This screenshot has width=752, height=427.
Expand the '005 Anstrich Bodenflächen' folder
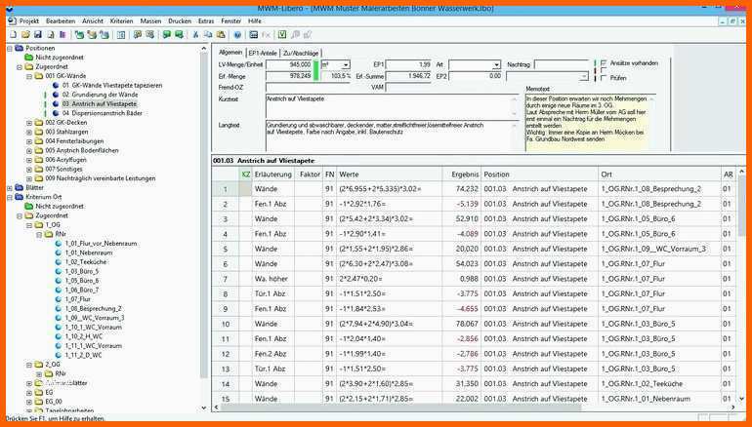click(x=29, y=151)
